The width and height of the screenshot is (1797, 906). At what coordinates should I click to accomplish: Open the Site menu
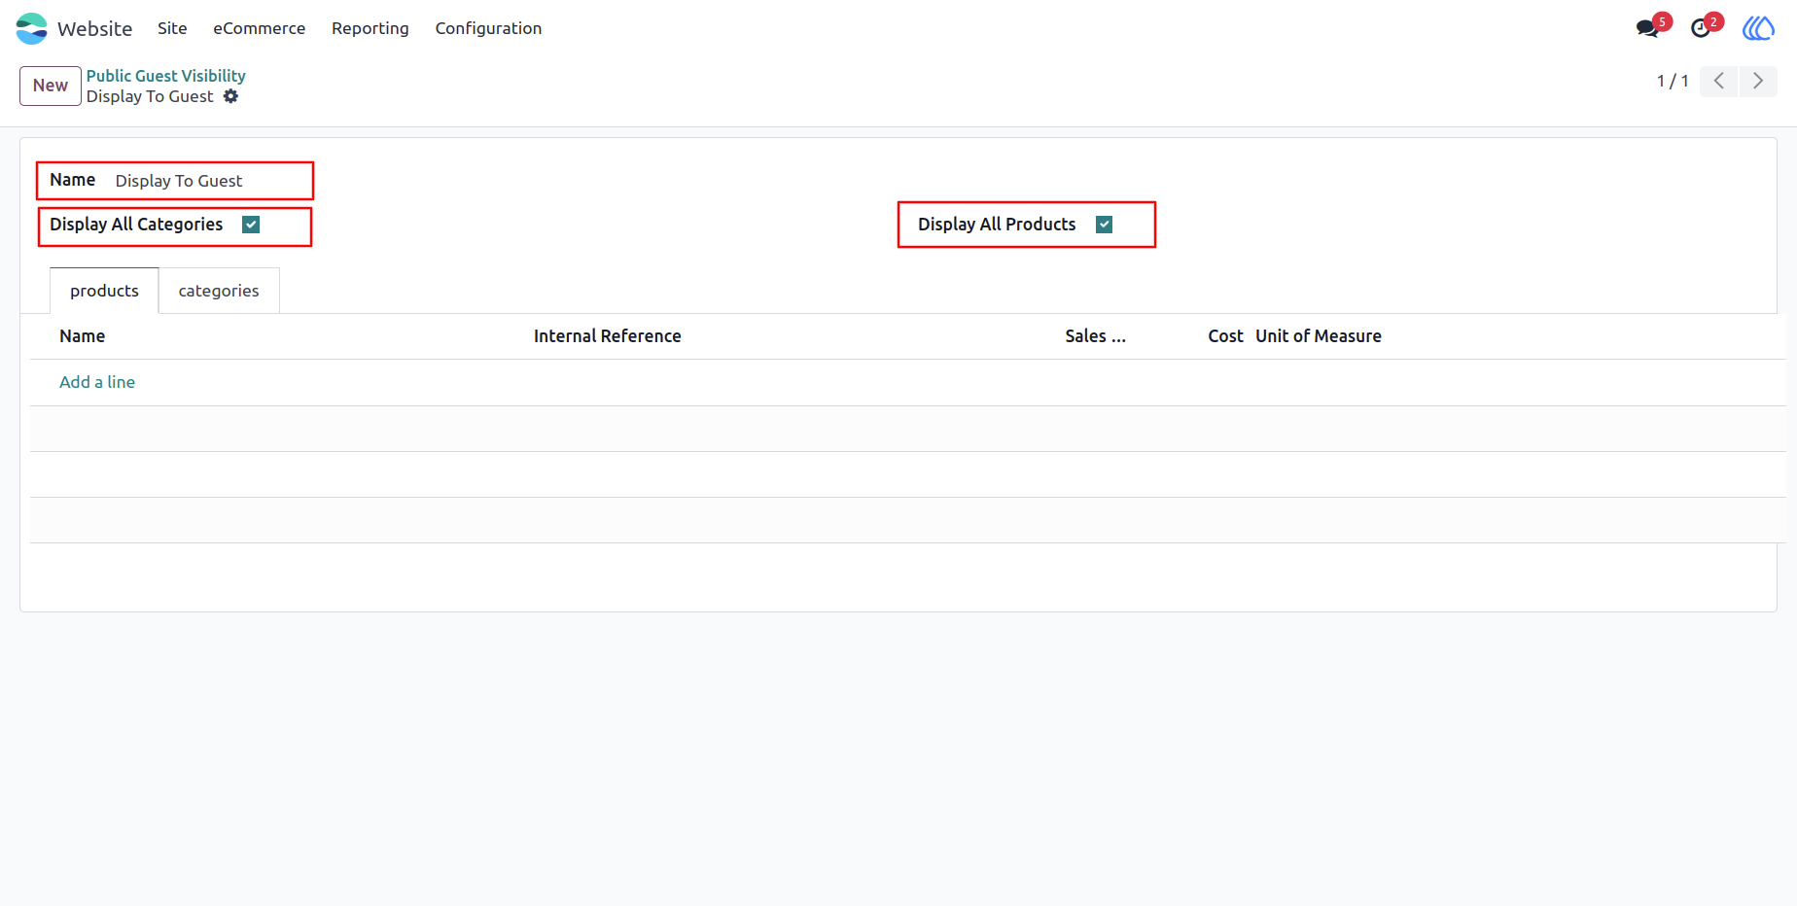click(172, 28)
